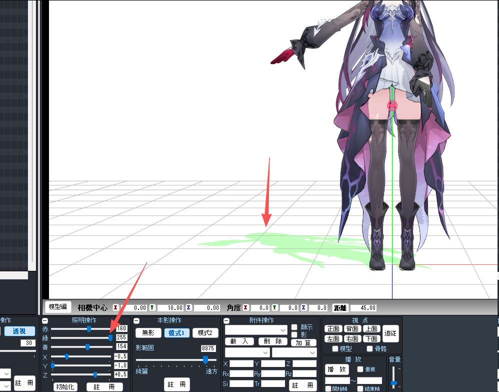Click the accessory Tr transparency field

click(272, 383)
